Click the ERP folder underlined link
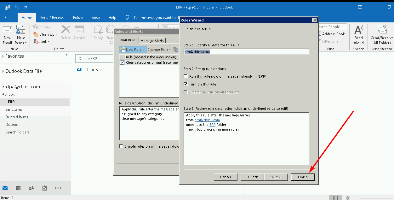This screenshot has width=394, height=200. click(212, 125)
